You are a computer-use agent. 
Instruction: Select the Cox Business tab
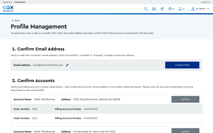coord(20,2)
